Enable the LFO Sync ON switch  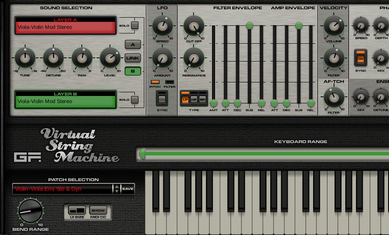point(162,99)
